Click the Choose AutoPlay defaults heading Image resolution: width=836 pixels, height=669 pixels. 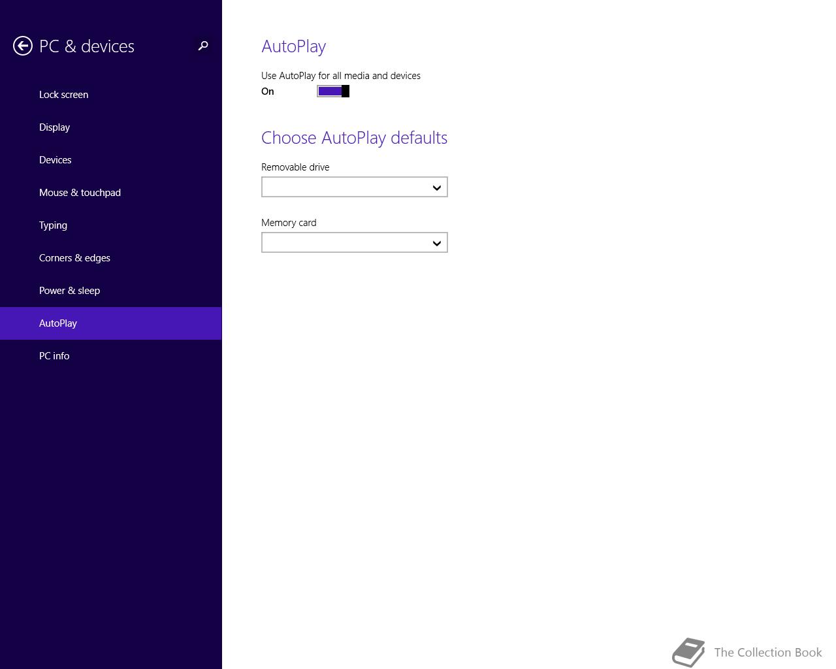click(354, 138)
